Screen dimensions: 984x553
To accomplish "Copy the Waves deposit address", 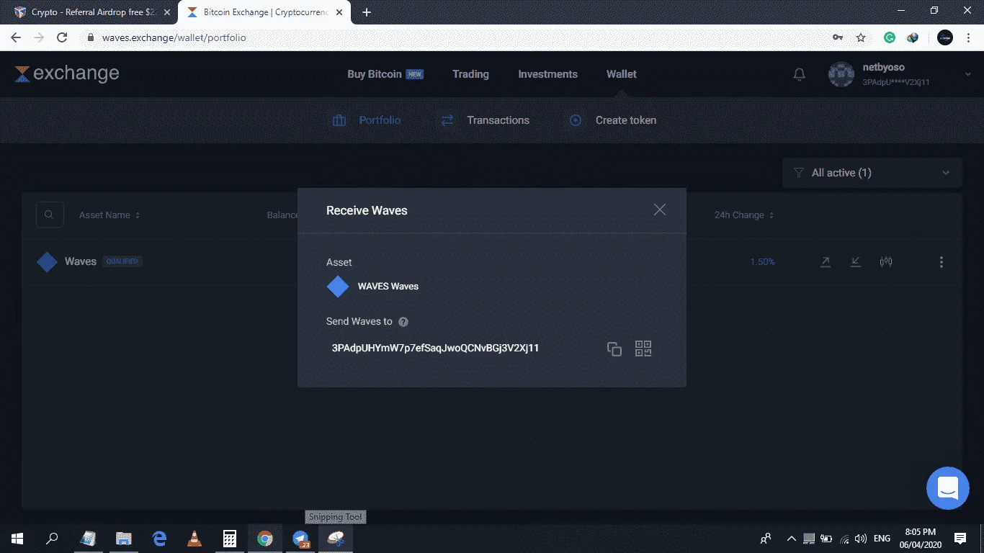I will (614, 349).
